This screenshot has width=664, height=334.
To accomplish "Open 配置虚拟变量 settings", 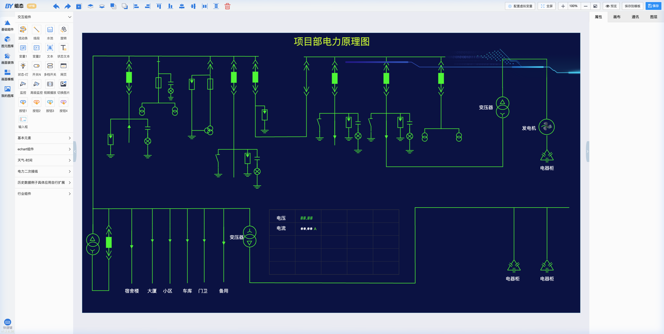I will (x=520, y=6).
